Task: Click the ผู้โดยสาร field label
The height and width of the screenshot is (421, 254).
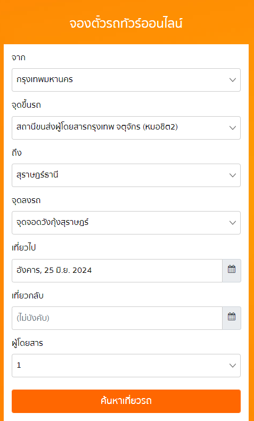Action: point(27,343)
